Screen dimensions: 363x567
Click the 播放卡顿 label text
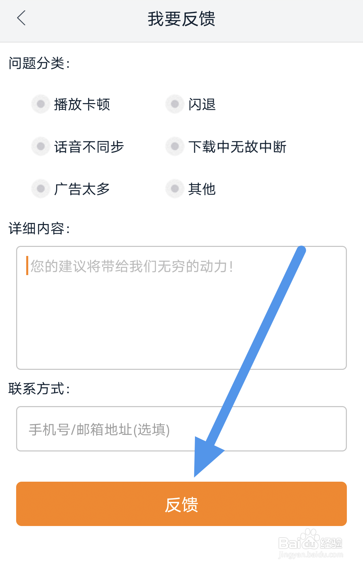(82, 104)
